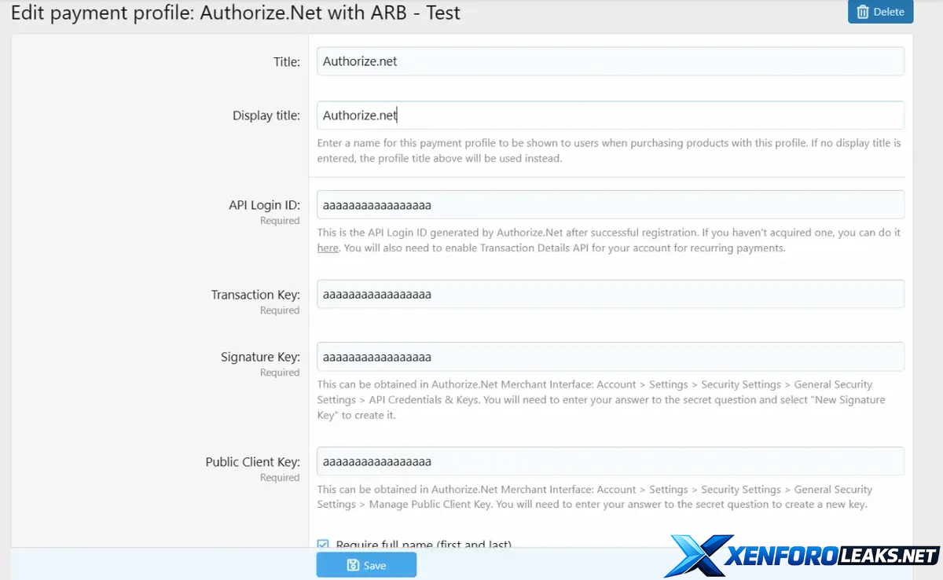Click the 'Transaction Key:' label
943x580 pixels.
[x=255, y=295]
